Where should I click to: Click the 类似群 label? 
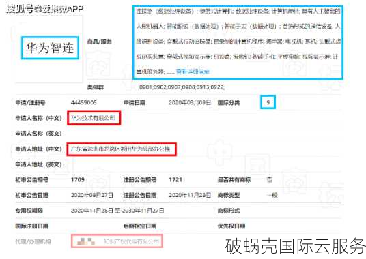point(96,87)
